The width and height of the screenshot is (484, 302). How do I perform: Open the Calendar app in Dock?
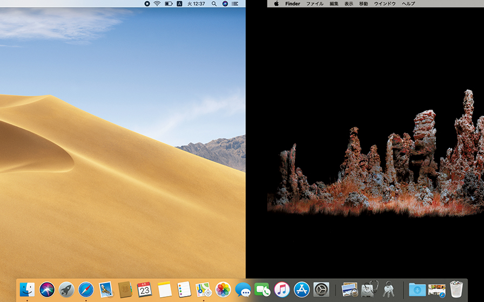pyautogui.click(x=144, y=290)
